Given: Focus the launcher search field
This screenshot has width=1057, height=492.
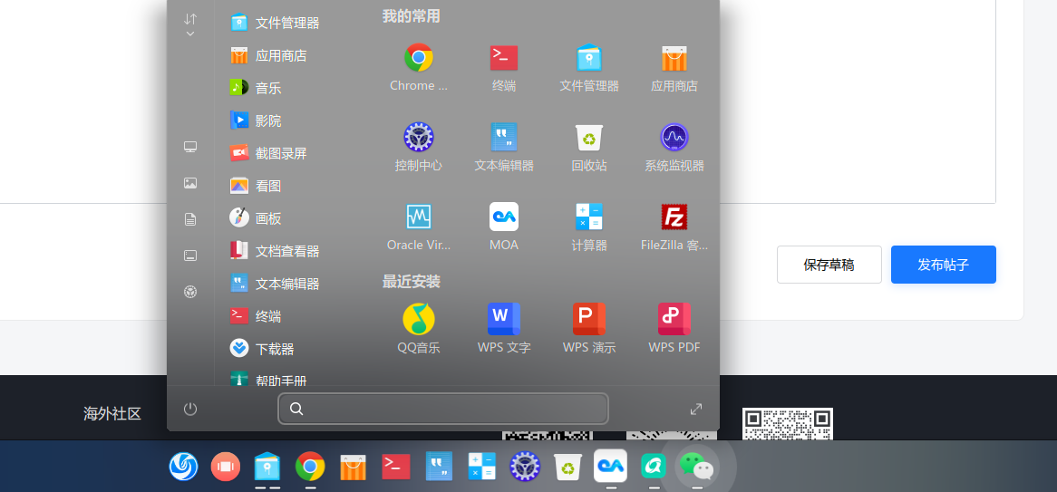Looking at the screenshot, I should (x=443, y=409).
